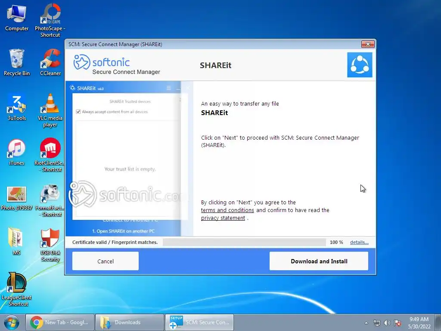Open the Recycle Bin

click(17, 62)
